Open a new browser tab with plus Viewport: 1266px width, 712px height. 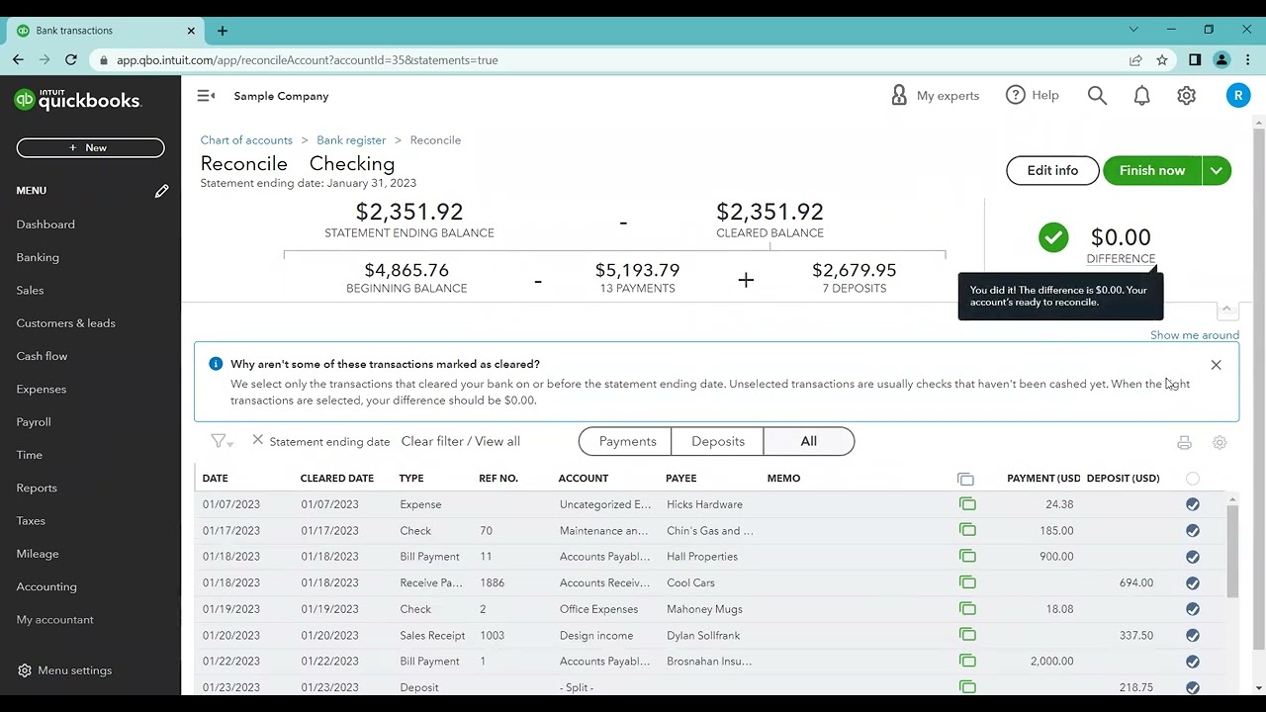click(x=223, y=31)
